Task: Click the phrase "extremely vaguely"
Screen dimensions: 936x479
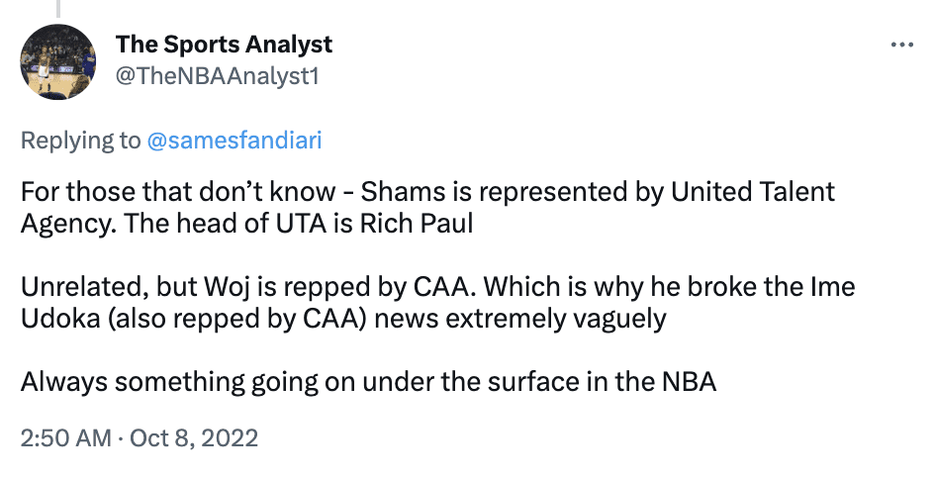Action: 556,320
